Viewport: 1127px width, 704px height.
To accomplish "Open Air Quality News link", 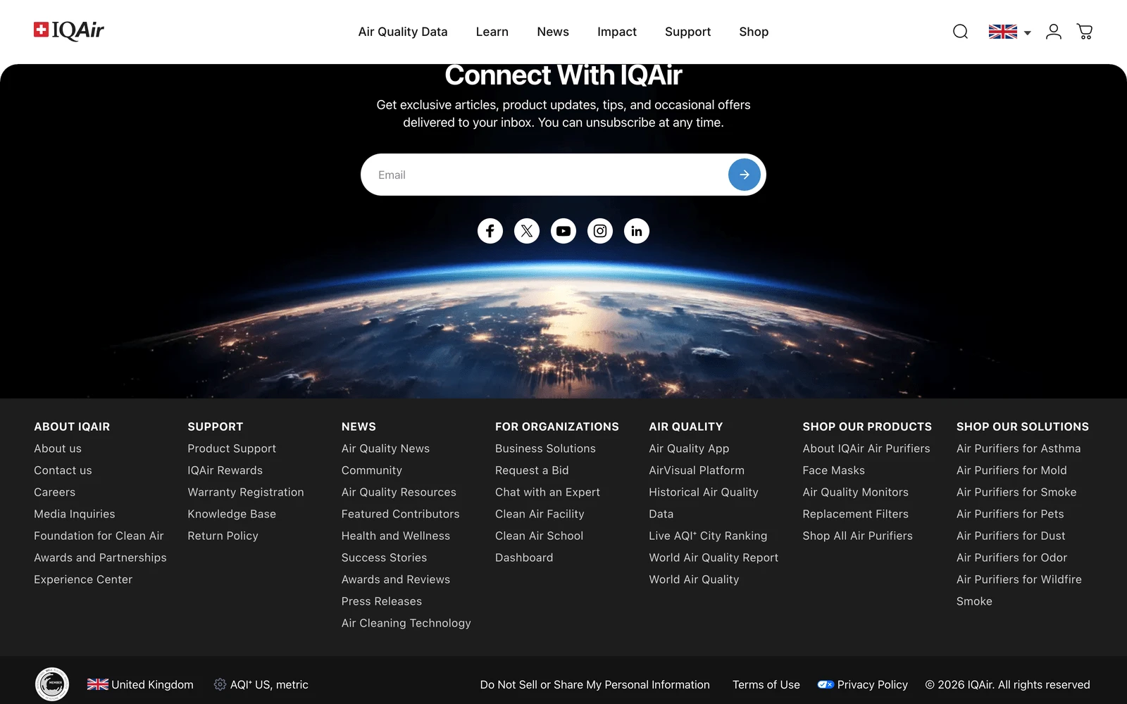I will tap(385, 448).
